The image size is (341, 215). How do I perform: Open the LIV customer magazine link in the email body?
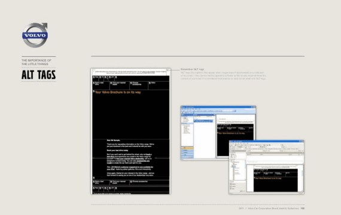[130, 168]
